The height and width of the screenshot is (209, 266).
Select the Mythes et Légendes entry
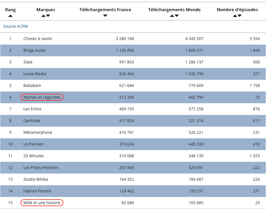[x=42, y=97]
